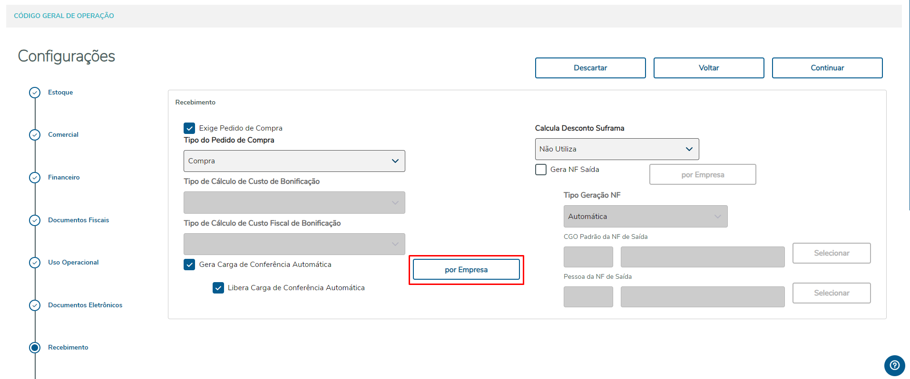This screenshot has width=910, height=379.
Task: Click the active Recebimento step icon
Action: (x=35, y=348)
